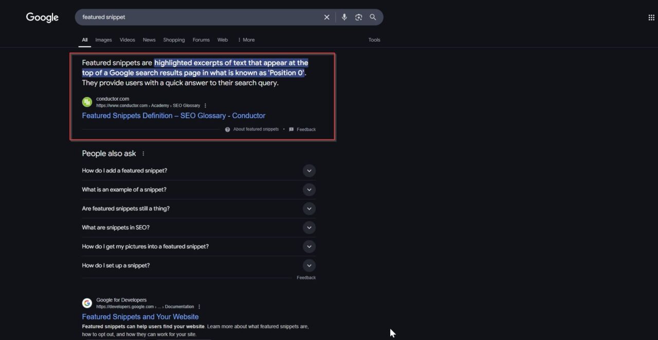Click the voice search microphone icon
658x340 pixels.
point(344,17)
